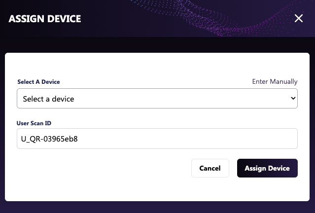This screenshot has height=213, width=315.
Task: Choose a device from the combo box
Action: click(157, 99)
